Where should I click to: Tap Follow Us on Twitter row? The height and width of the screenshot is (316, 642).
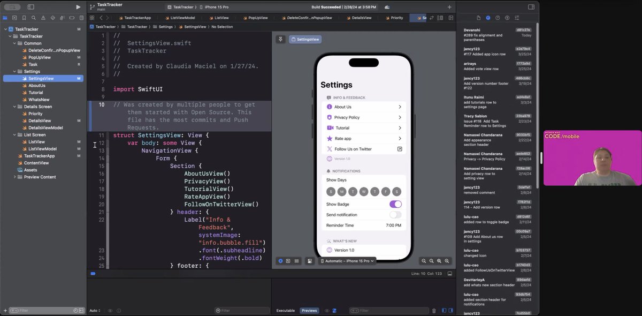(364, 149)
